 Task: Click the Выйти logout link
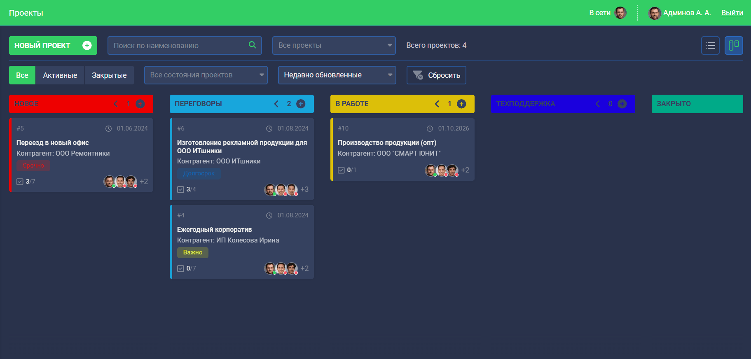pyautogui.click(x=732, y=13)
